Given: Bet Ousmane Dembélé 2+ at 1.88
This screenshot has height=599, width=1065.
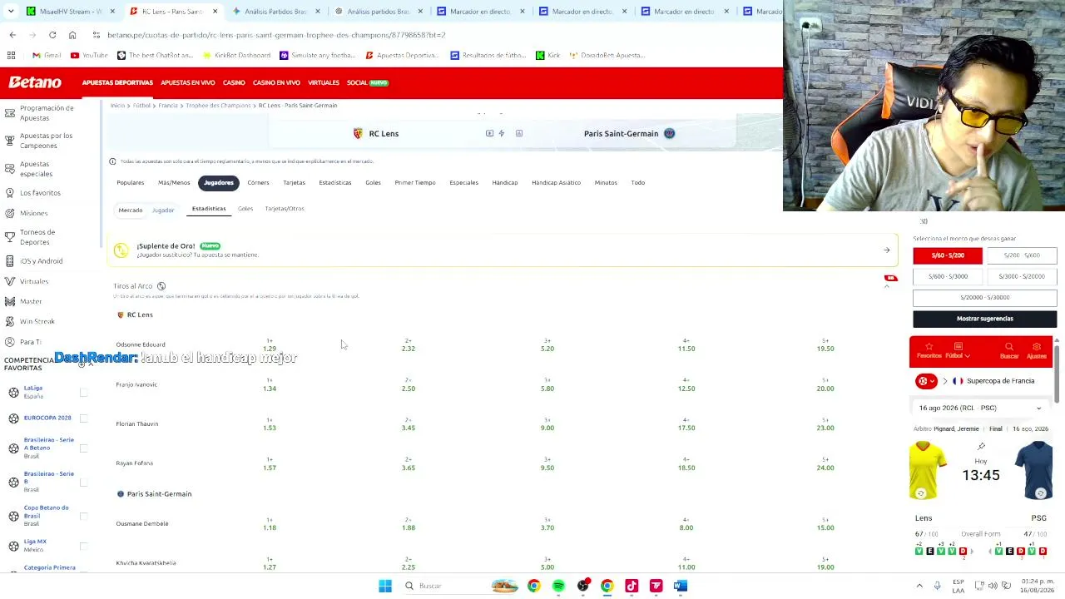Looking at the screenshot, I should coord(409,524).
